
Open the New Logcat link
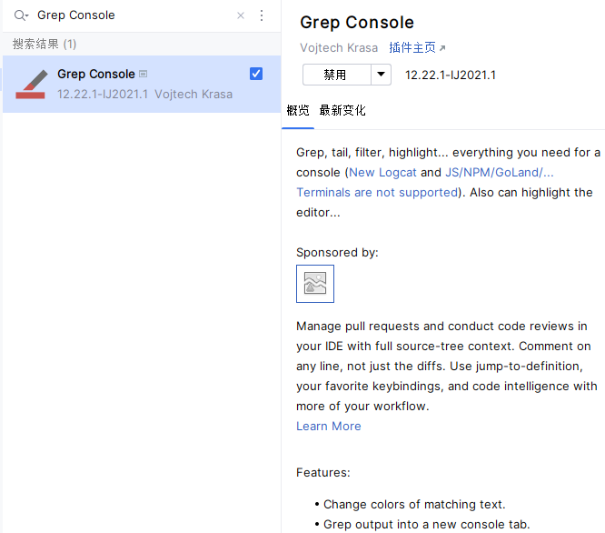point(382,172)
